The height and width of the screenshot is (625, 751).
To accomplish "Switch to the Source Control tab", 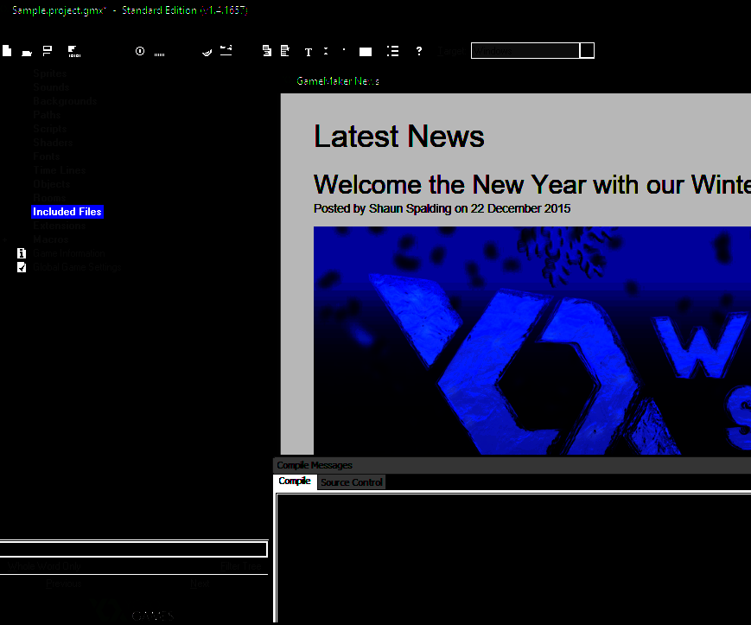I will click(x=352, y=482).
